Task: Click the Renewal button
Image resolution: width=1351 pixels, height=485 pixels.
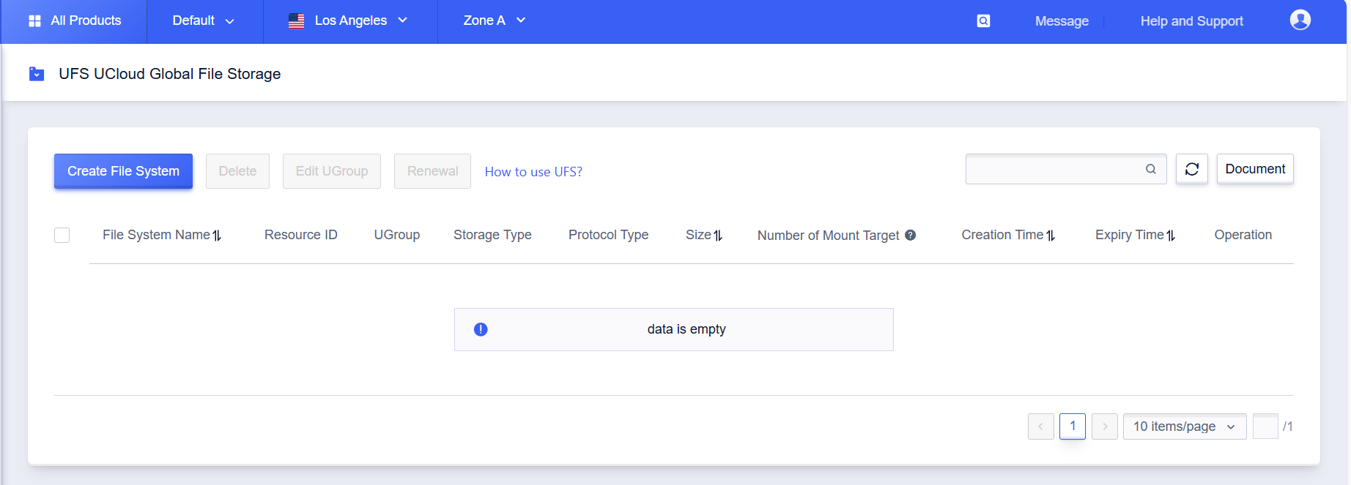Action: pos(432,171)
